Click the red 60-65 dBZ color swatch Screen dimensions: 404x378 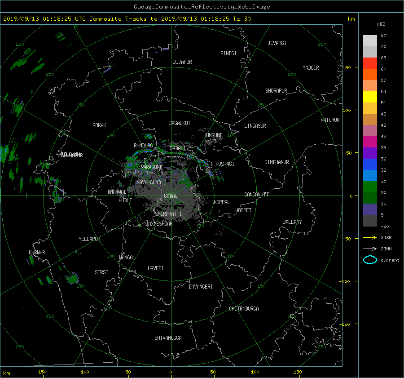(x=370, y=63)
